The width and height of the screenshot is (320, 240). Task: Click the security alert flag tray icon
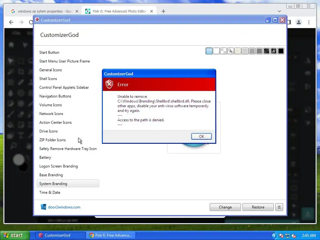pos(281,236)
